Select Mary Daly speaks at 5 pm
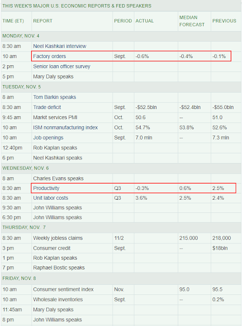 point(53,77)
